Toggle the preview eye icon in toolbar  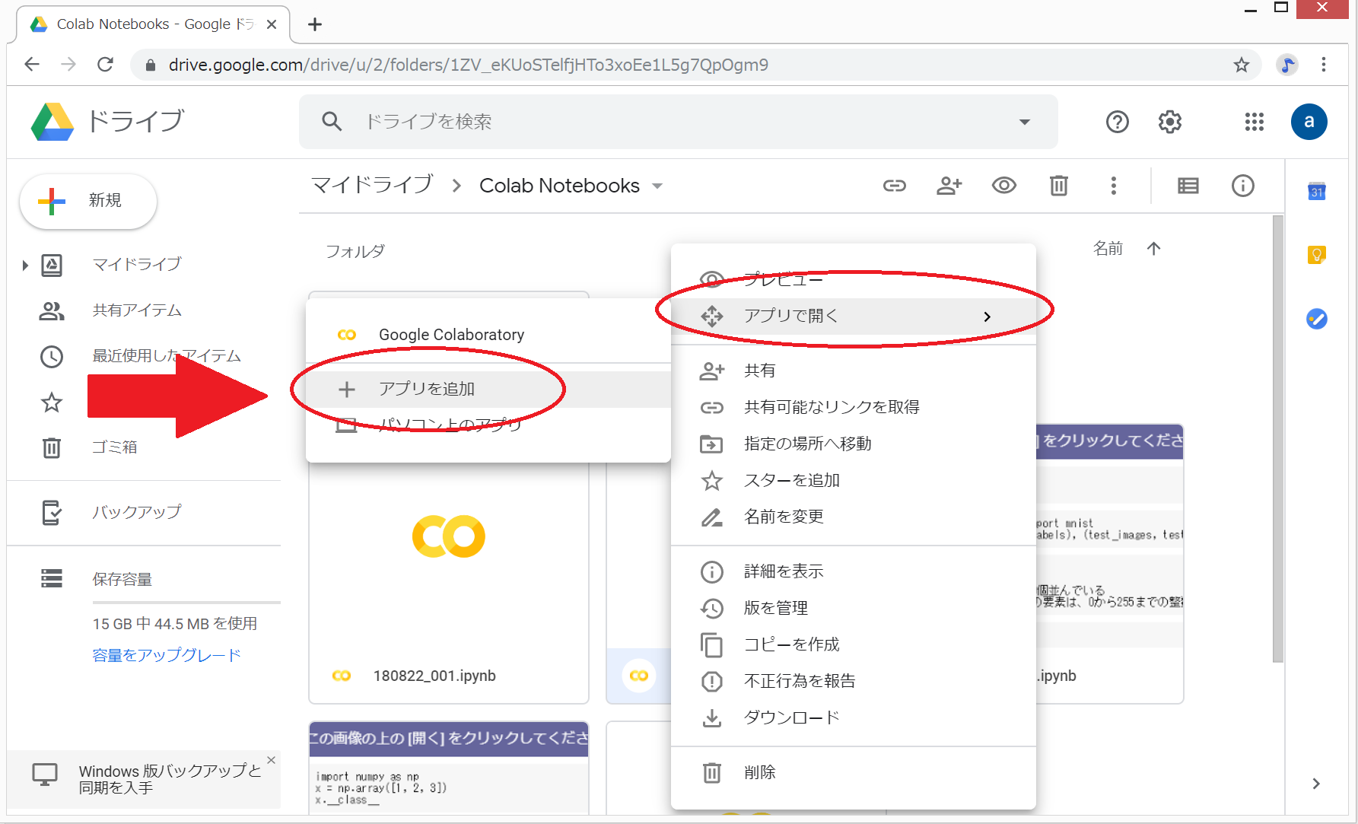[1003, 186]
